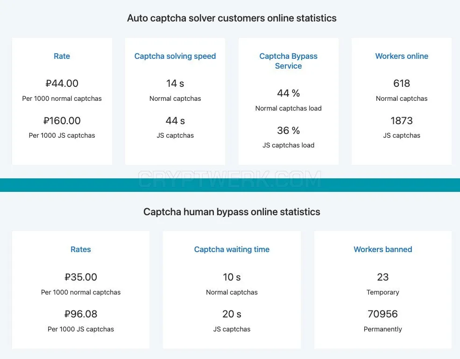Click the ₽35.00 human bypass rate

tap(81, 277)
